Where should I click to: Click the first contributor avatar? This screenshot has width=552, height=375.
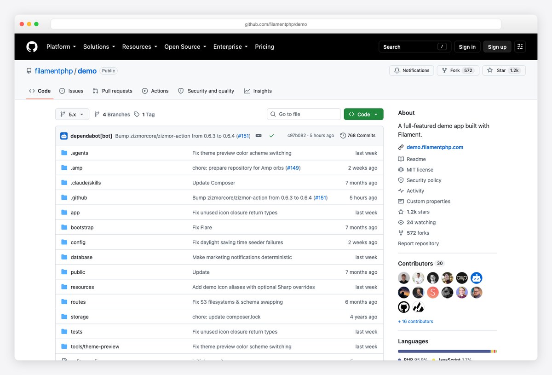point(404,278)
